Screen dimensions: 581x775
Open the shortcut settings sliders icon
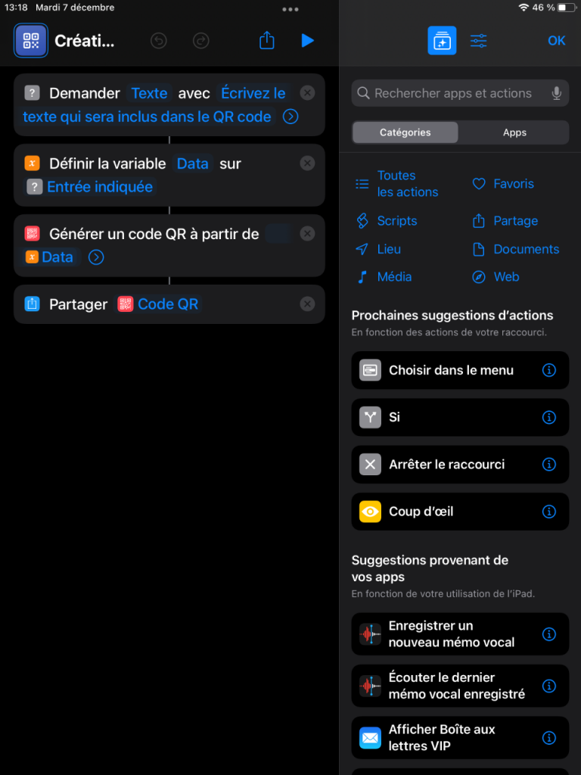(478, 41)
